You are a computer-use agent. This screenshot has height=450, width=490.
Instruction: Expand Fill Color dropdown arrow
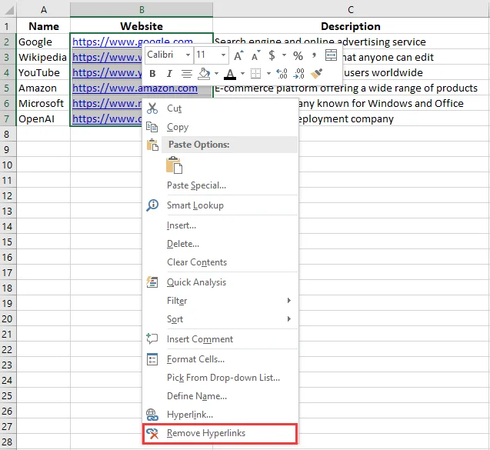pyautogui.click(x=216, y=74)
